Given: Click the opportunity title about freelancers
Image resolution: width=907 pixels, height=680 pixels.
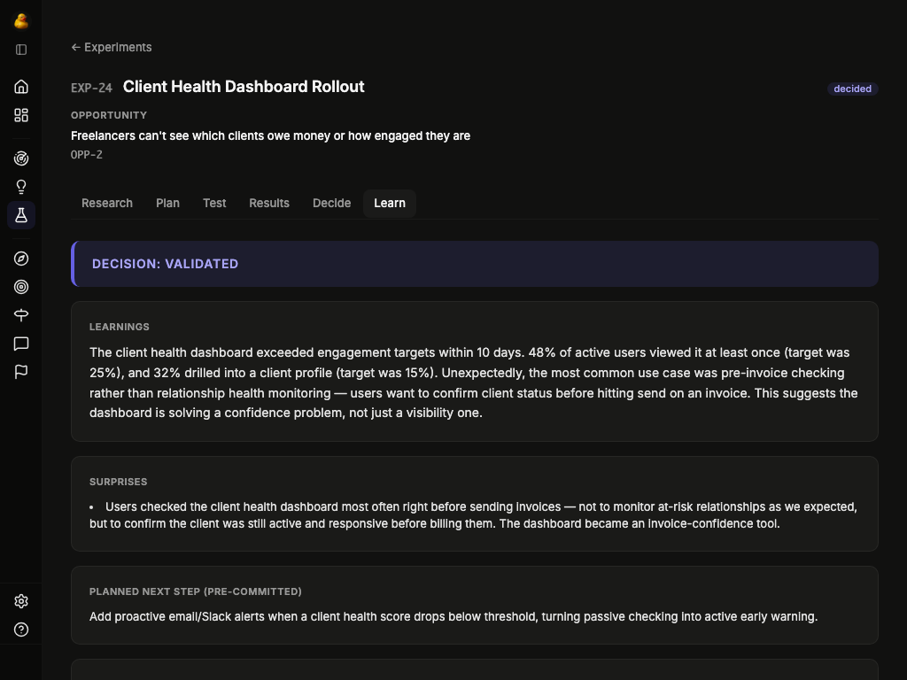Looking at the screenshot, I should 271,135.
